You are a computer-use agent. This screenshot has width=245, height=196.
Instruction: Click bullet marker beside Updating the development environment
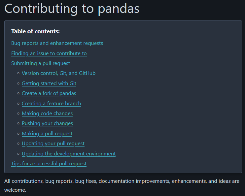pyautogui.click(x=18, y=154)
